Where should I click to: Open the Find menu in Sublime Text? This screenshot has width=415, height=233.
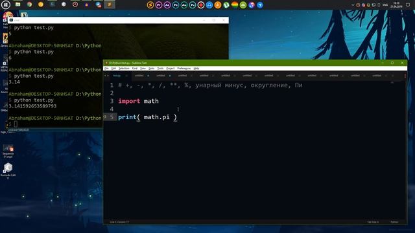(135, 69)
